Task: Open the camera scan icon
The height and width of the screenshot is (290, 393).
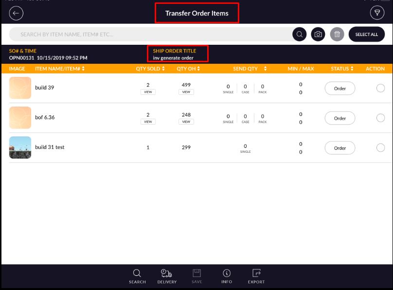Action: [318, 35]
